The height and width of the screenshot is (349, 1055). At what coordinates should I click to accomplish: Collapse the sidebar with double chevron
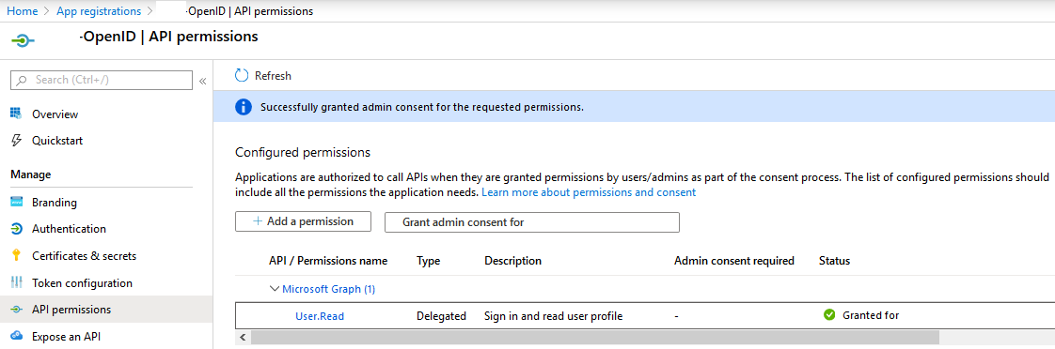tap(202, 82)
